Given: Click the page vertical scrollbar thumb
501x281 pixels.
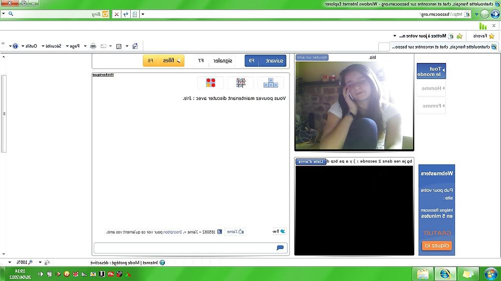Looking at the screenshot, I should [x=4, y=113].
